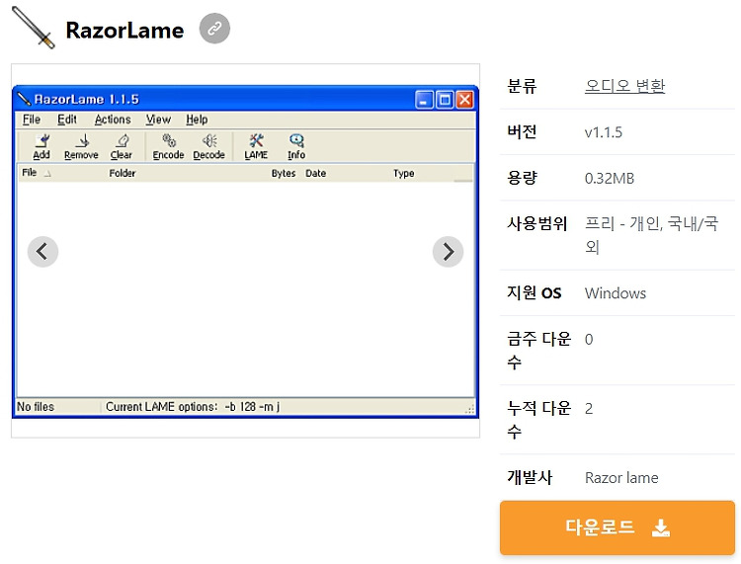This screenshot has height=564, width=741.
Task: Click the resize grip in the status bar corner
Action: (x=469, y=410)
